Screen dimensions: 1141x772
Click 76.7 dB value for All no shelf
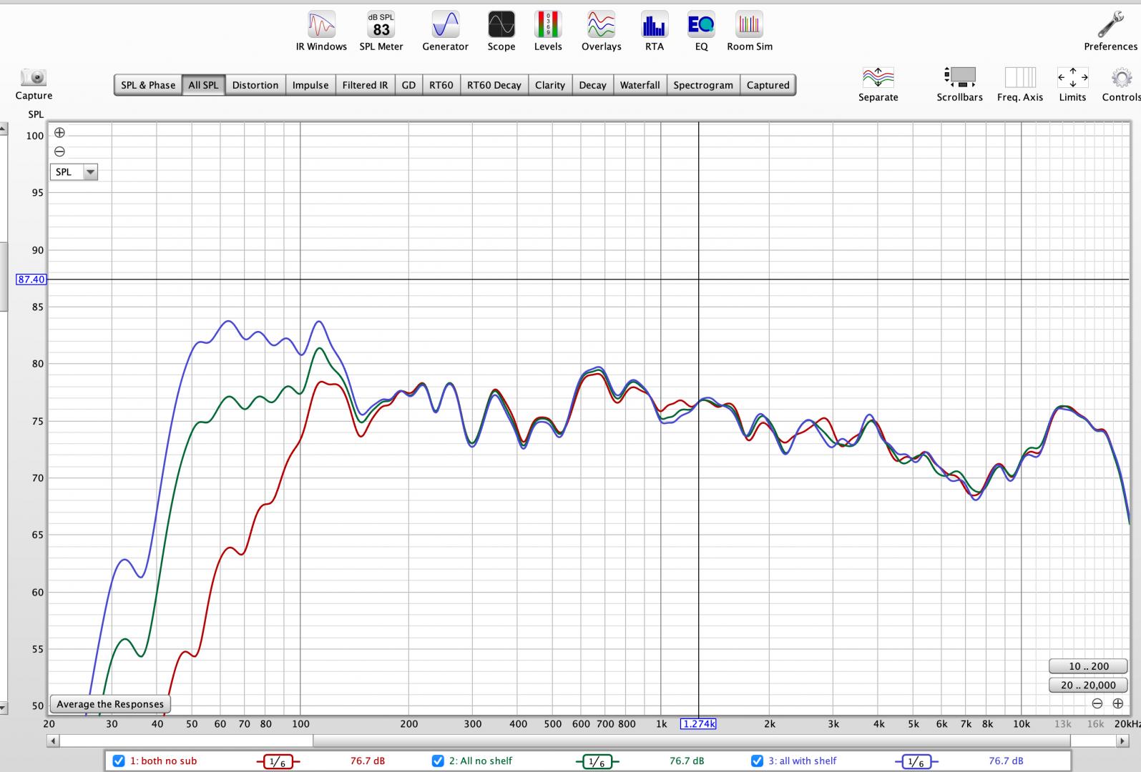coord(687,761)
